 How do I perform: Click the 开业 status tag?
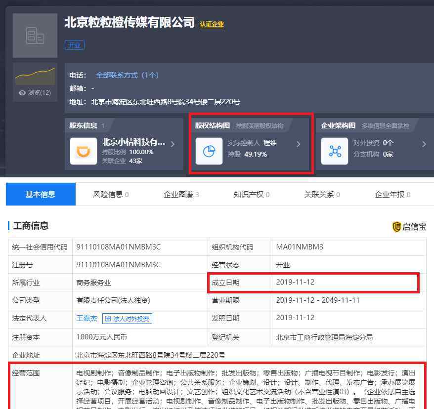point(75,45)
